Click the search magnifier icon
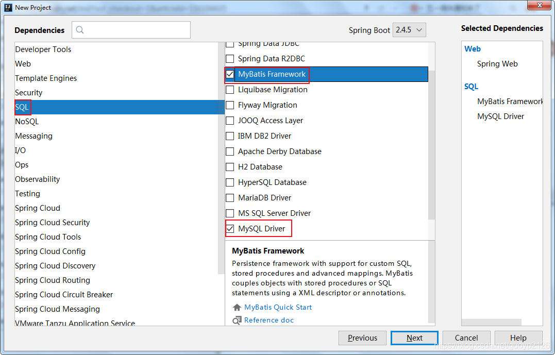 [80, 30]
